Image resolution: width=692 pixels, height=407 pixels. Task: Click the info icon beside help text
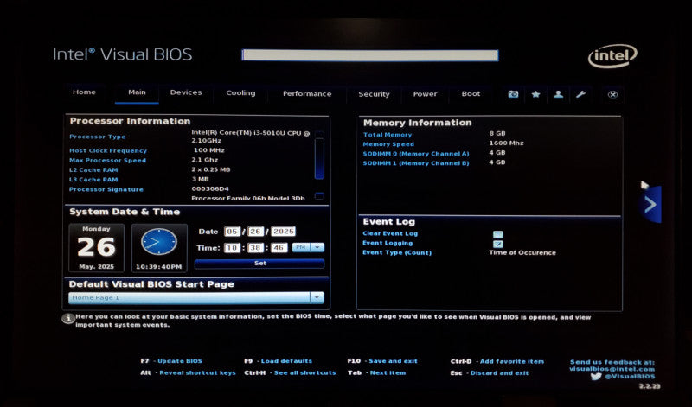[x=68, y=318]
